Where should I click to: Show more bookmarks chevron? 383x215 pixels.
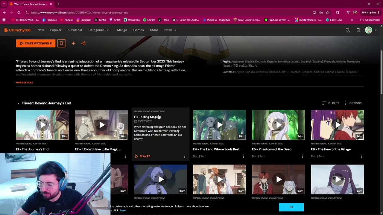352,20
